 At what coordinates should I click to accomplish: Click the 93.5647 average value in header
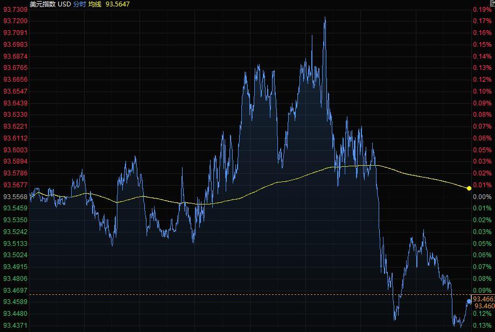[x=118, y=4]
